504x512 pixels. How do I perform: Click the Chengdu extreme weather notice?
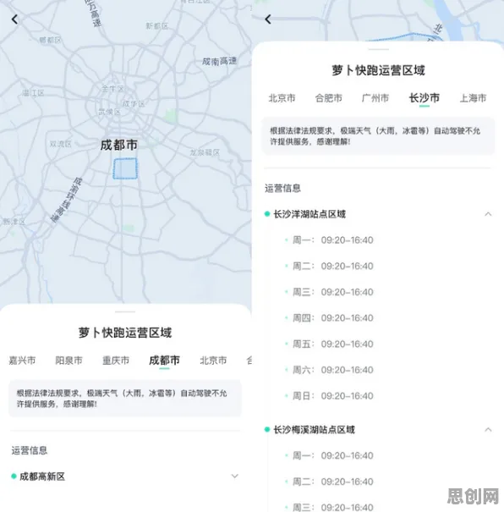click(125, 399)
